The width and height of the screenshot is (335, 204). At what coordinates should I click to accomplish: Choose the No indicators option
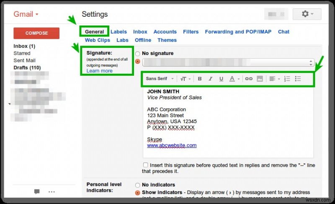(138, 185)
